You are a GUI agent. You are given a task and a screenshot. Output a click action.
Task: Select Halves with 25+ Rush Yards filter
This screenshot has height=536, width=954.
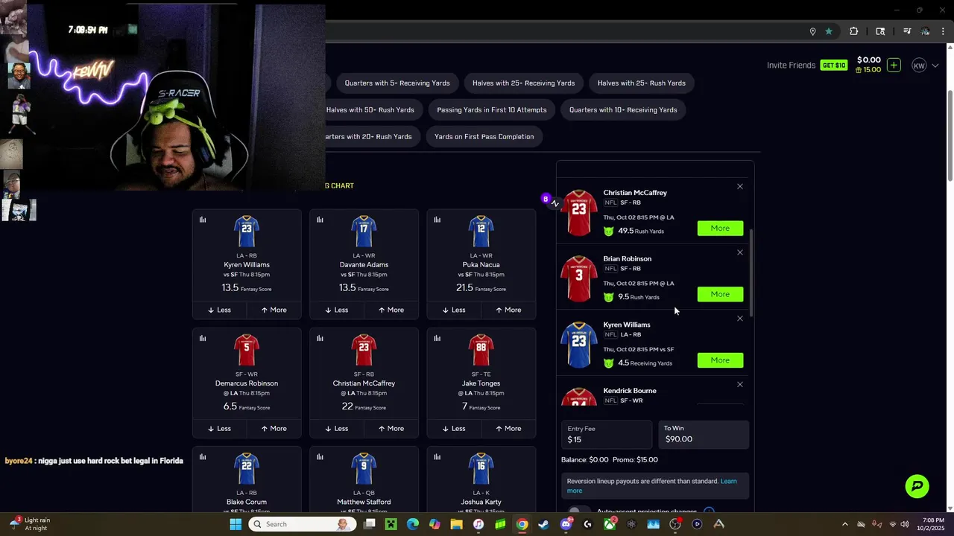[641, 83]
